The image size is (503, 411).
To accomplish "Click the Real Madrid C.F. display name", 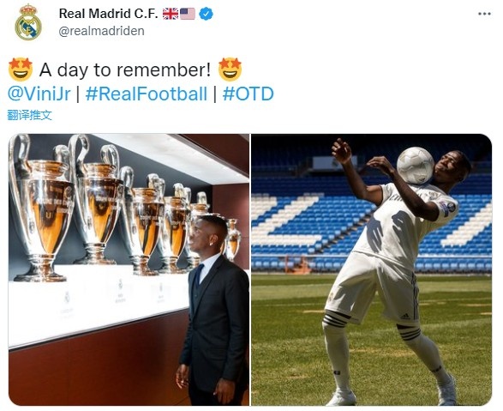I will click(x=109, y=14).
